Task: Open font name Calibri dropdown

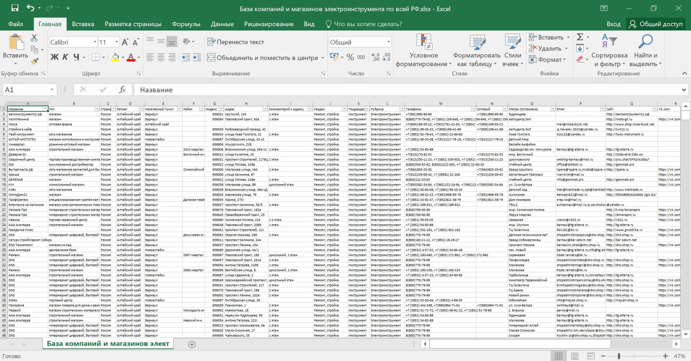Action: coord(95,42)
